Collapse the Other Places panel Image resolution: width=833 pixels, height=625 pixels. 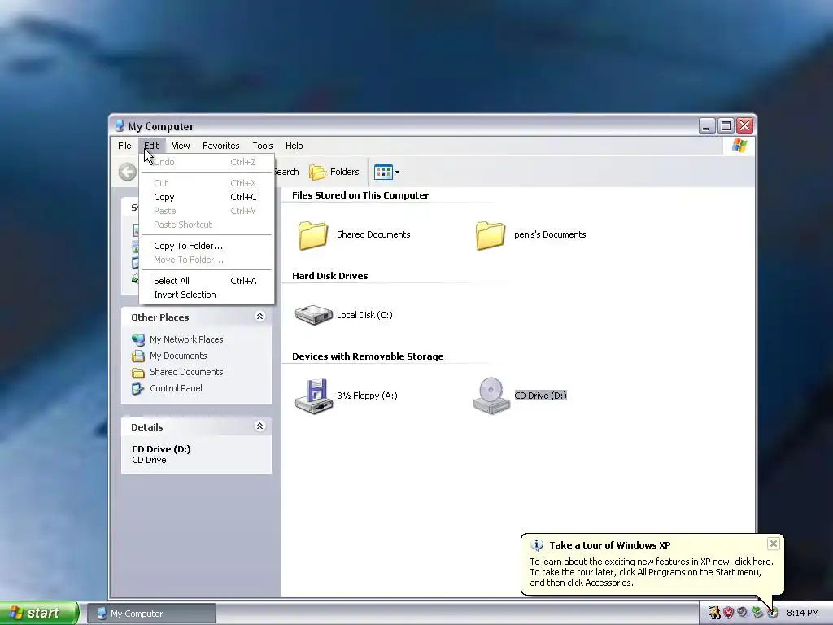259,317
